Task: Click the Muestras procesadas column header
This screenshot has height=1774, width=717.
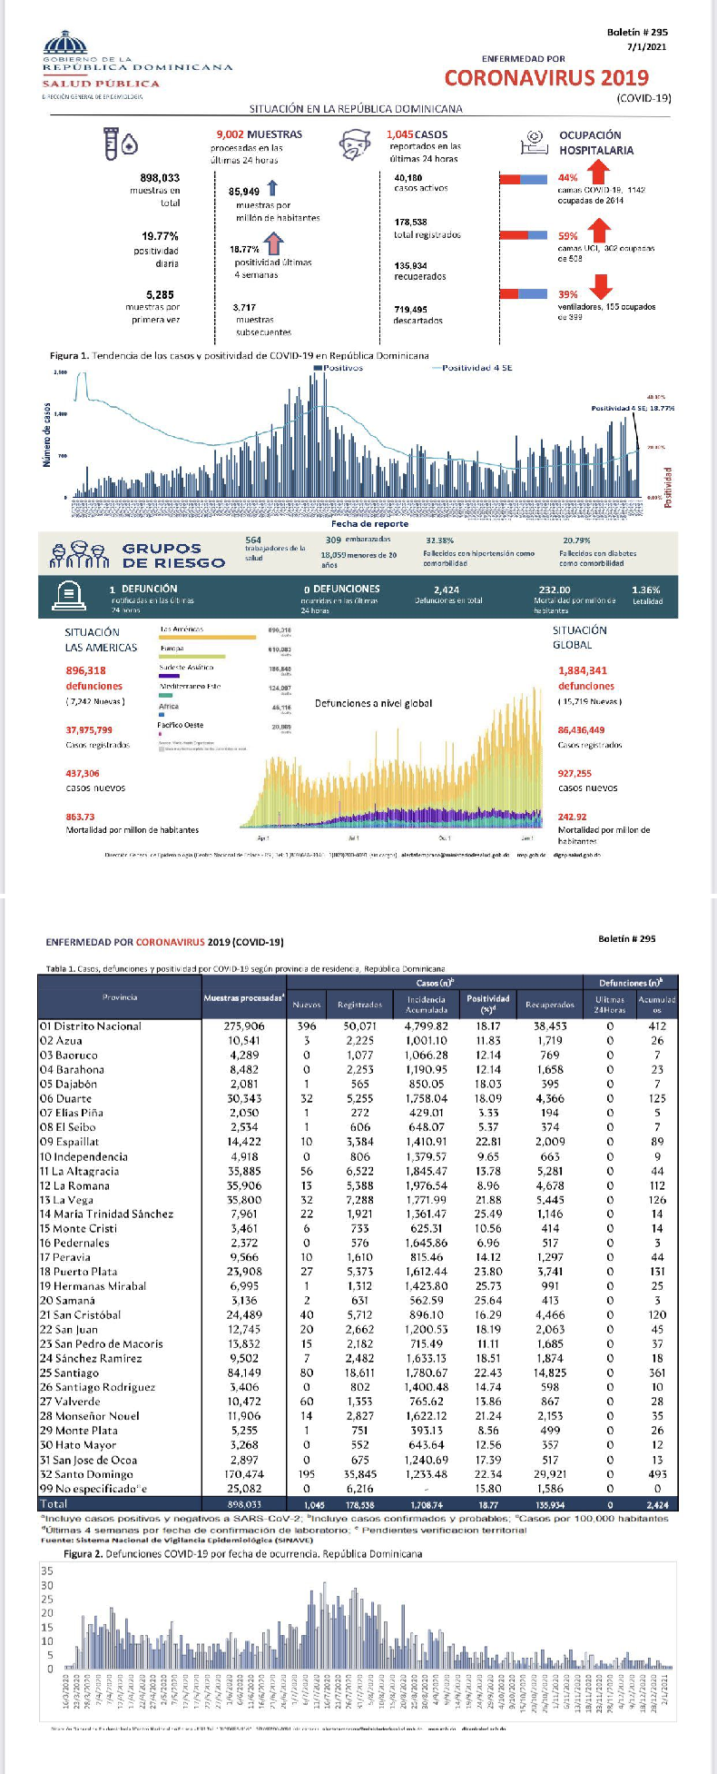Action: (x=243, y=997)
